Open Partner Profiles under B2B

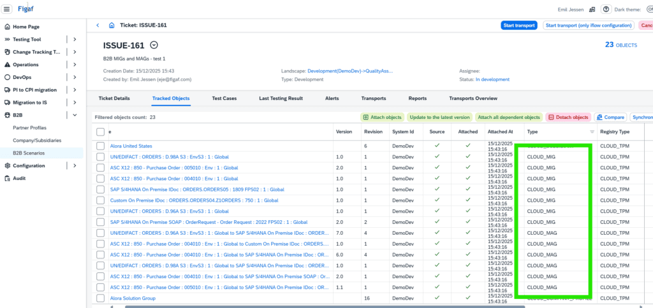[x=29, y=128]
